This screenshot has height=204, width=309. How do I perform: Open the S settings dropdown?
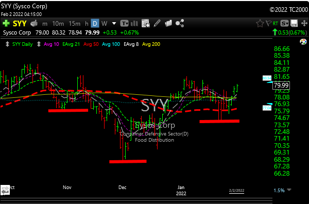284,24
